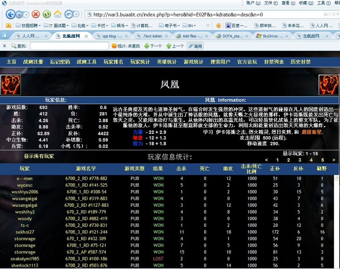Viewport: 340px width, 269px height.
Task: Close the find bar with X icon
Action: click(x=5, y=46)
